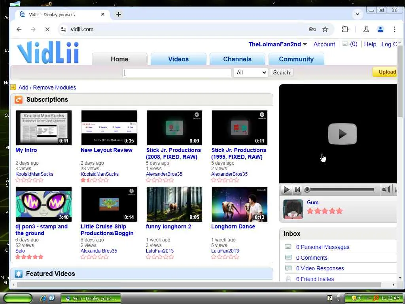Switch to the Videos tab

click(178, 59)
